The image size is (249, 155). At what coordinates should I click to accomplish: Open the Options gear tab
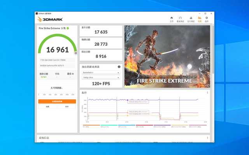coord(207,19)
